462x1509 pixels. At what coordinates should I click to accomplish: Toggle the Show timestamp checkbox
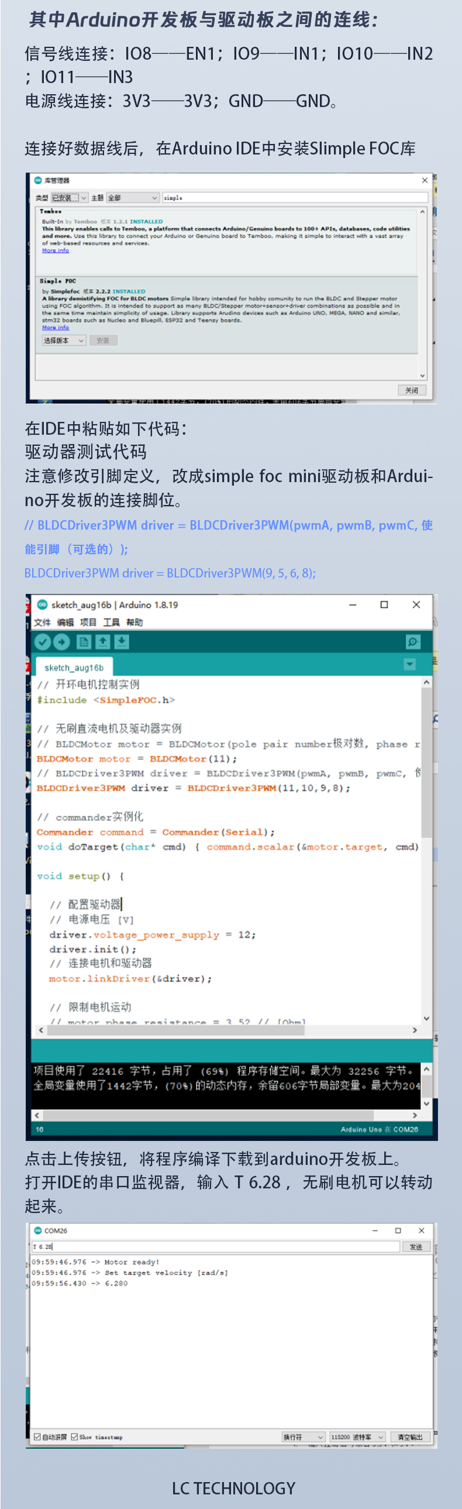point(74,1436)
